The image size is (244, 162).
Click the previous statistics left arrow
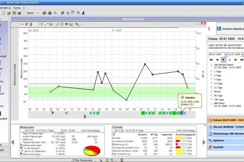(13, 142)
